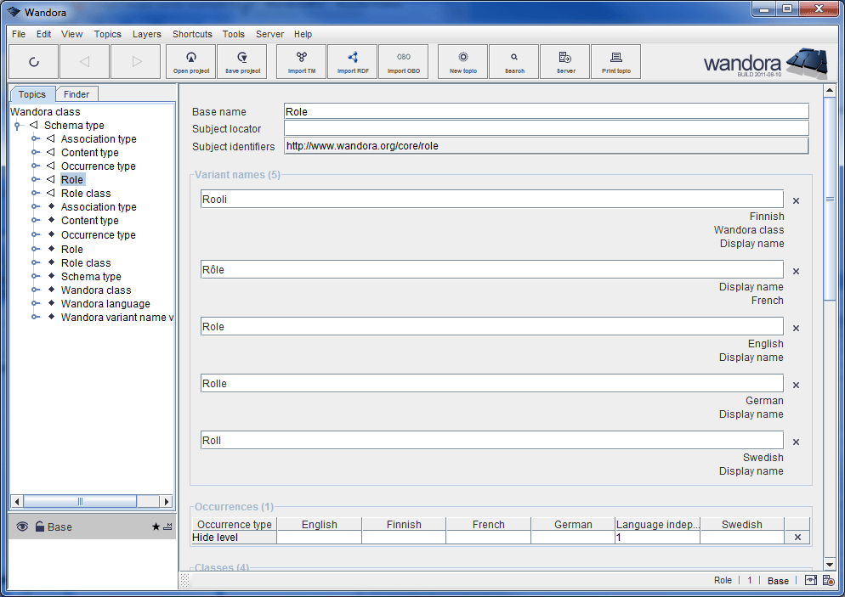Collapse the Schema type branch

click(x=17, y=125)
